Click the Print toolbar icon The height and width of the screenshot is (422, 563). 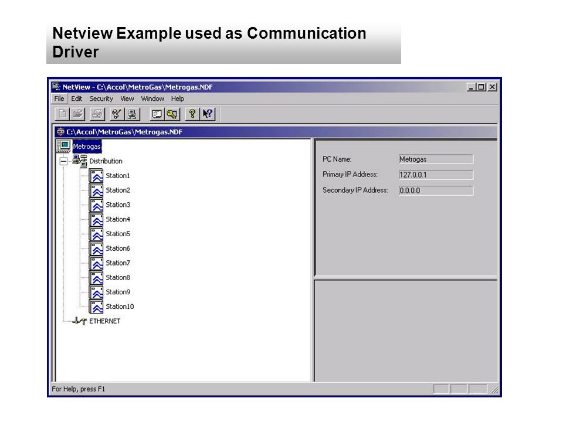point(97,114)
